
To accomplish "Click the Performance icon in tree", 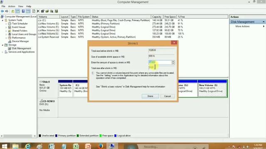I will tap(10, 38).
